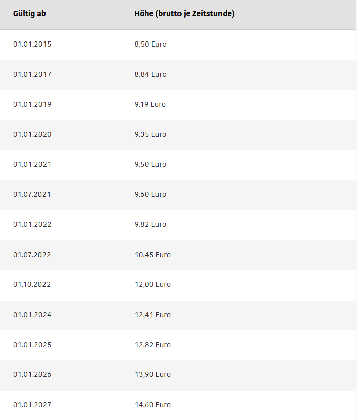
Task: Click the 8,50 Euro value
Action: pos(150,44)
